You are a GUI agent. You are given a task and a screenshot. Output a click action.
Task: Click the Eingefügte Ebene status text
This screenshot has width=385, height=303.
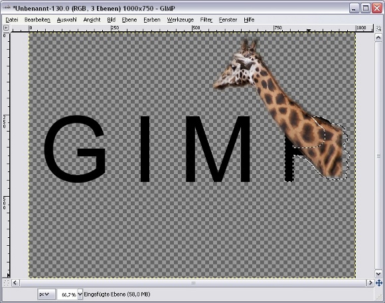(x=117, y=294)
